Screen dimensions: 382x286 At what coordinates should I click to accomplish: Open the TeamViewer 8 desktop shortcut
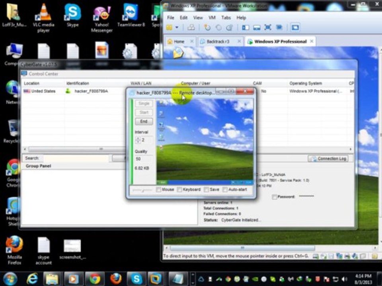[x=131, y=15]
